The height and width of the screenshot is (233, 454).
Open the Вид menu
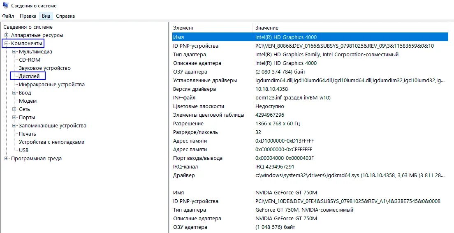[46, 16]
